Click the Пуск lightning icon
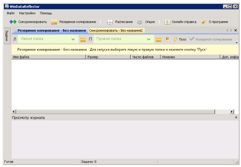The width and height of the screenshot is (241, 167). (x=176, y=39)
